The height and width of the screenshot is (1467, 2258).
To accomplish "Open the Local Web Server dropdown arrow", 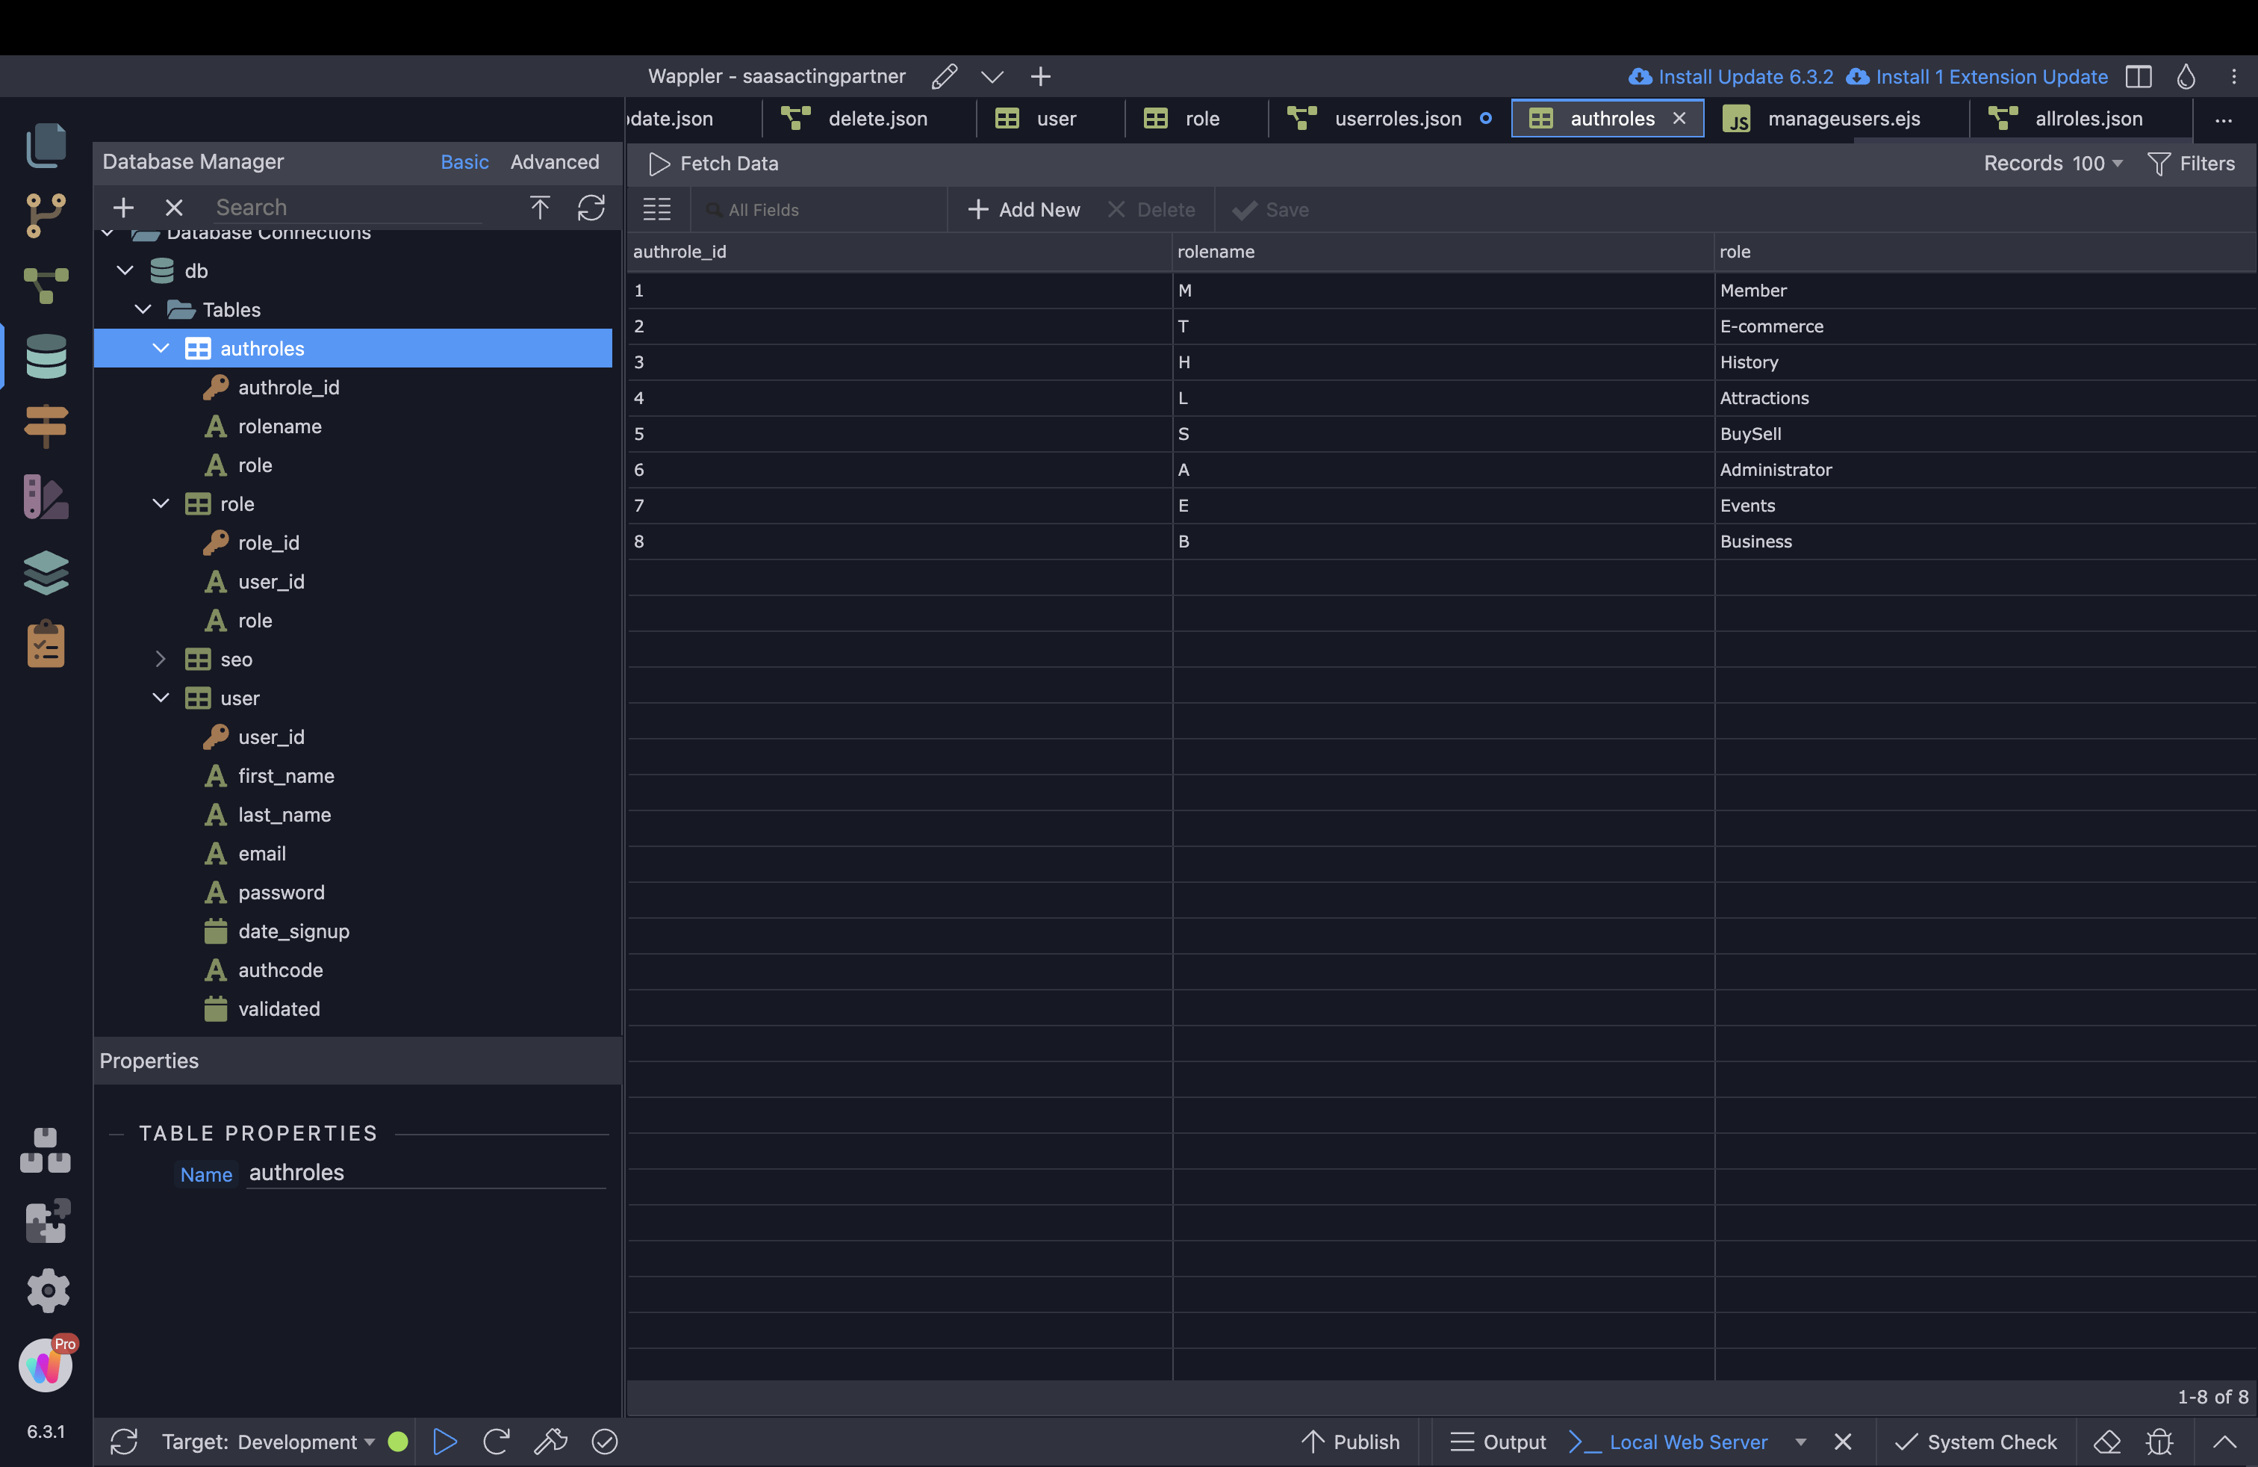I will [x=1800, y=1442].
